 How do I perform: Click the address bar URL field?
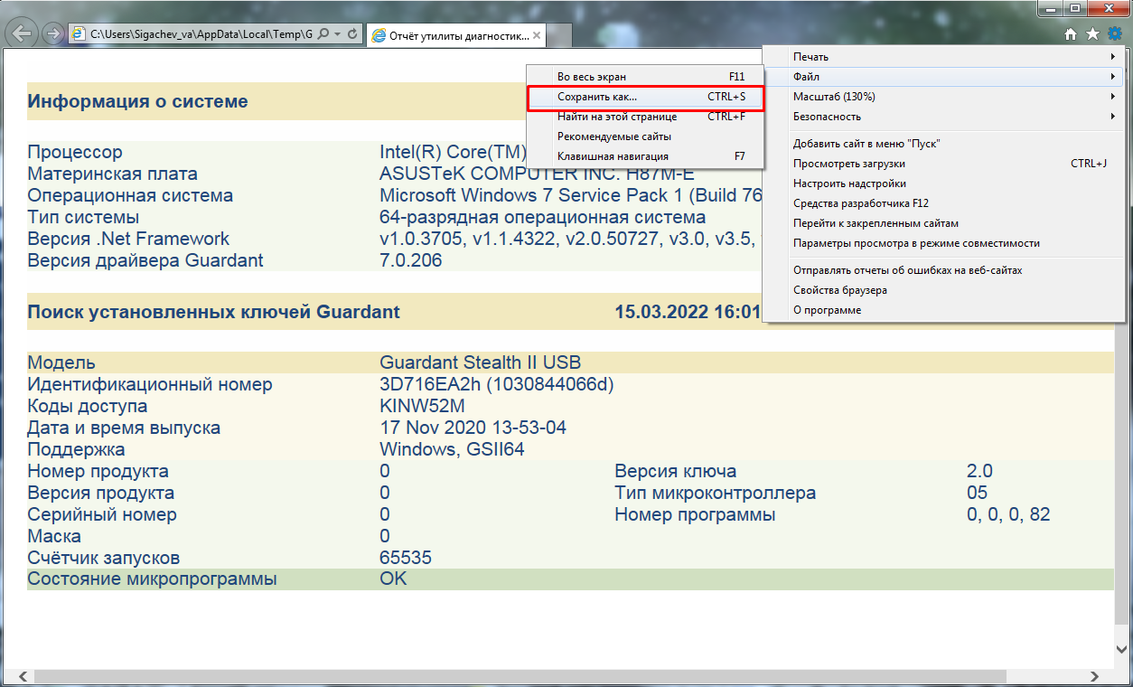point(201,34)
